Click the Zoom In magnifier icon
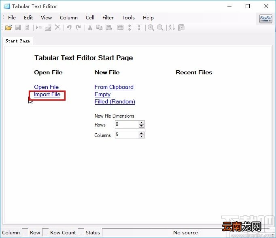This screenshot has height=238, width=276. pyautogui.click(x=151, y=27)
